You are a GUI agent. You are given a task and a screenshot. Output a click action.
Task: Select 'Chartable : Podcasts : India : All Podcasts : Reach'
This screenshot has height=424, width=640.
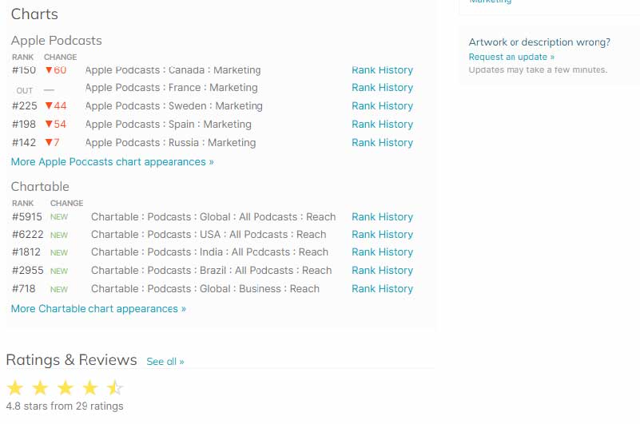coord(210,252)
